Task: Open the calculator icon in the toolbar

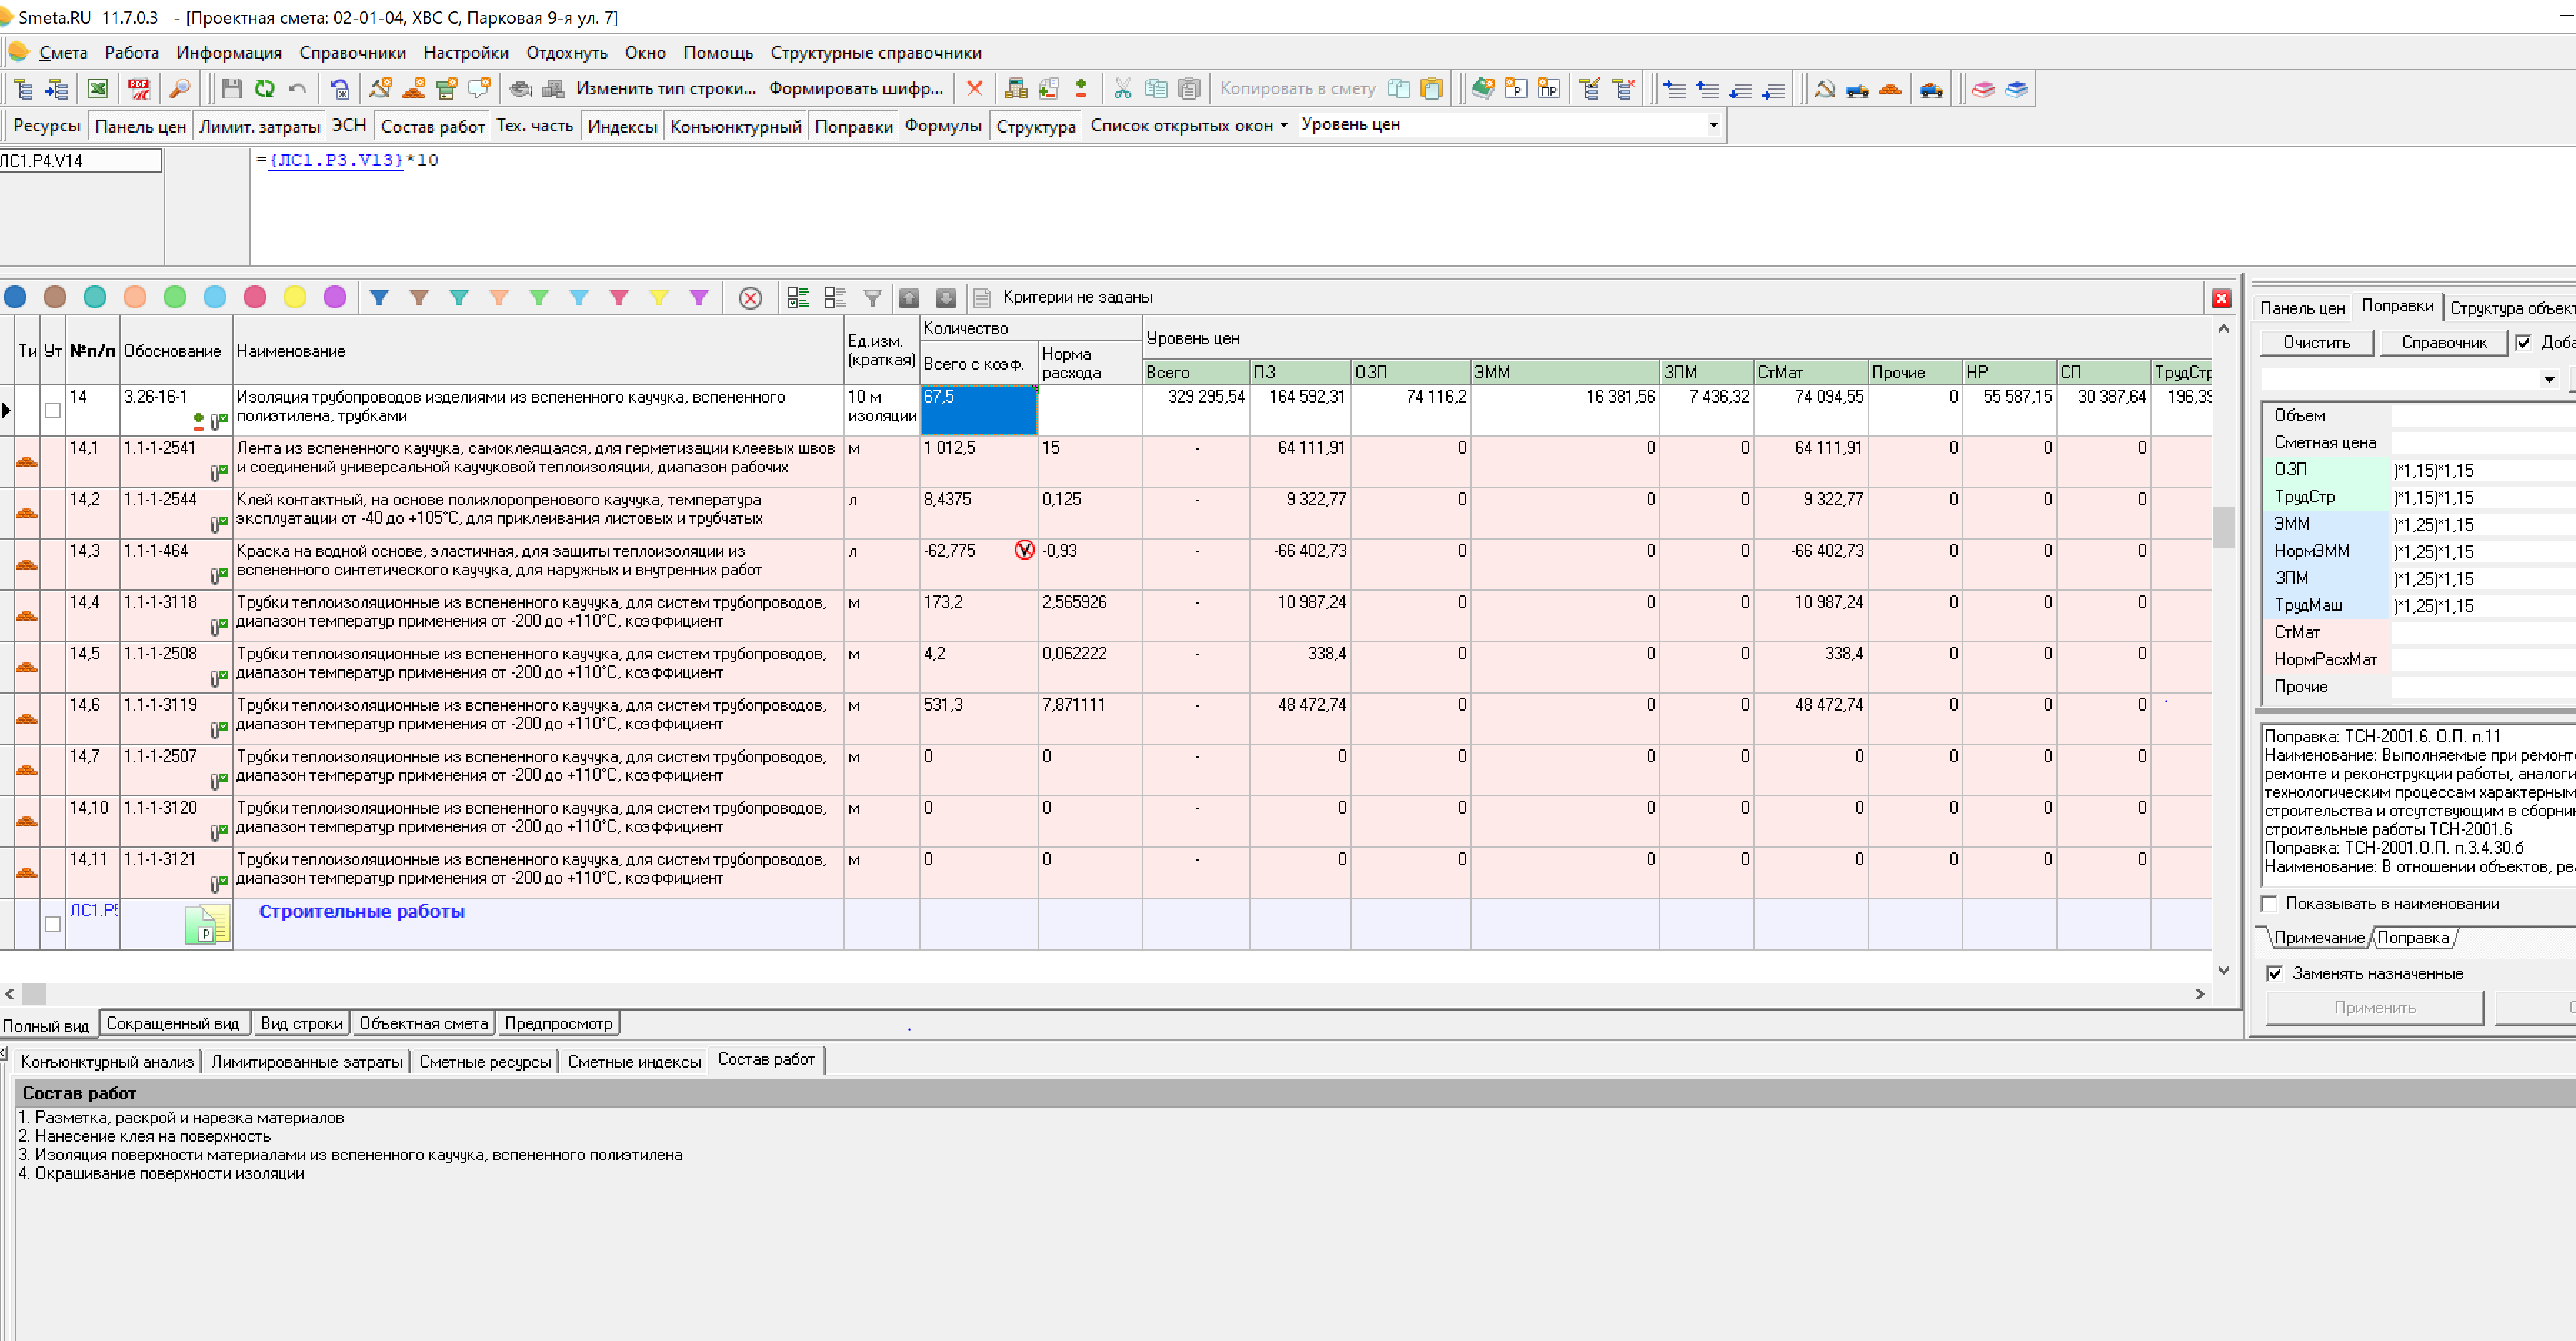Action: pos(1016,89)
